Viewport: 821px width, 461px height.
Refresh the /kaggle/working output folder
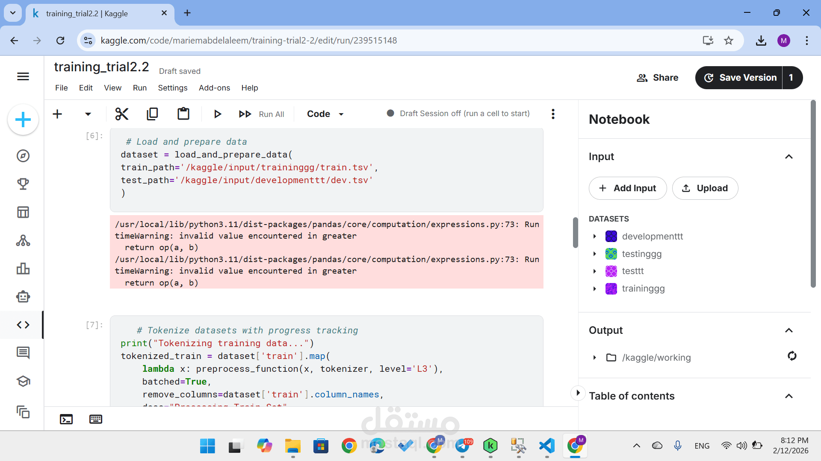coord(792,356)
